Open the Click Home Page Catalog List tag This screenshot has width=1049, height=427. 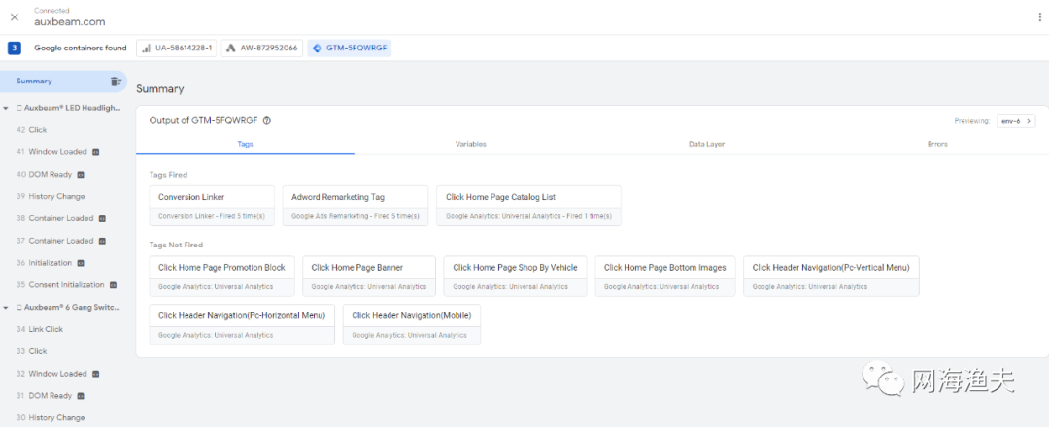[x=528, y=206]
